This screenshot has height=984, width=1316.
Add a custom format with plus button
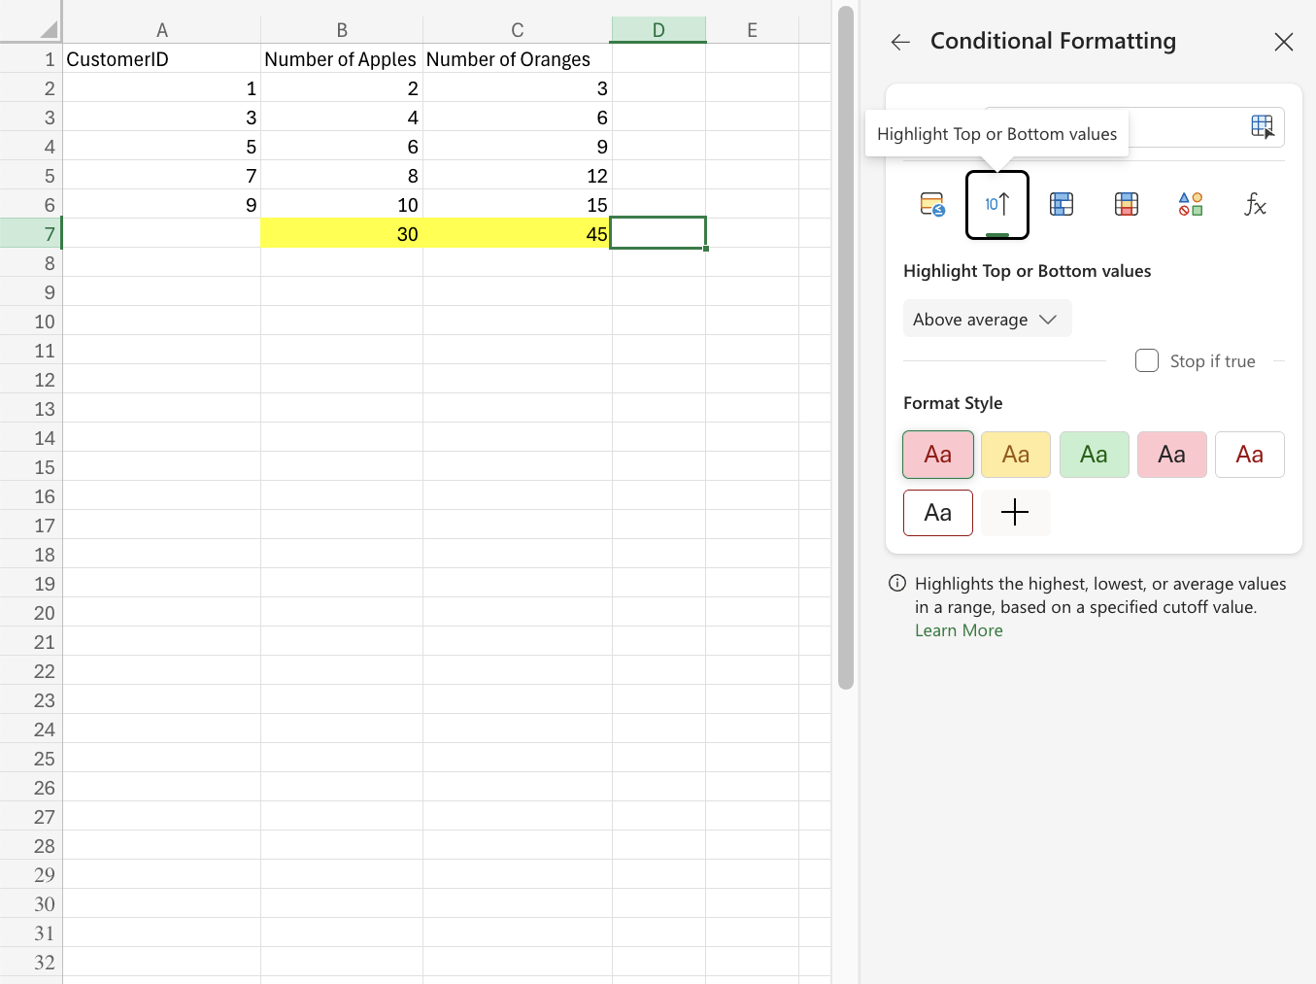[1015, 513]
